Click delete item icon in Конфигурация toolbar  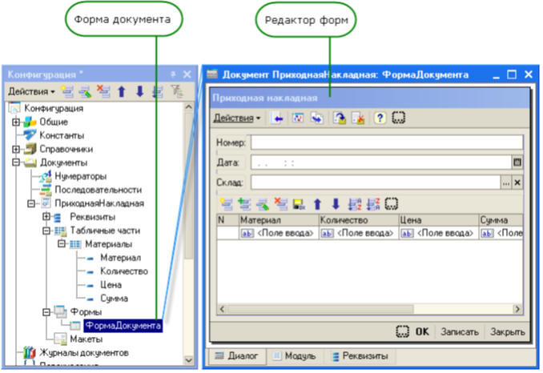[103, 92]
